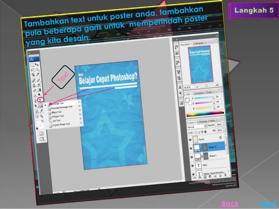Viewport: 279px width, 209px height.
Task: Choose Rectangle Tool from flyout
Action: (63, 103)
